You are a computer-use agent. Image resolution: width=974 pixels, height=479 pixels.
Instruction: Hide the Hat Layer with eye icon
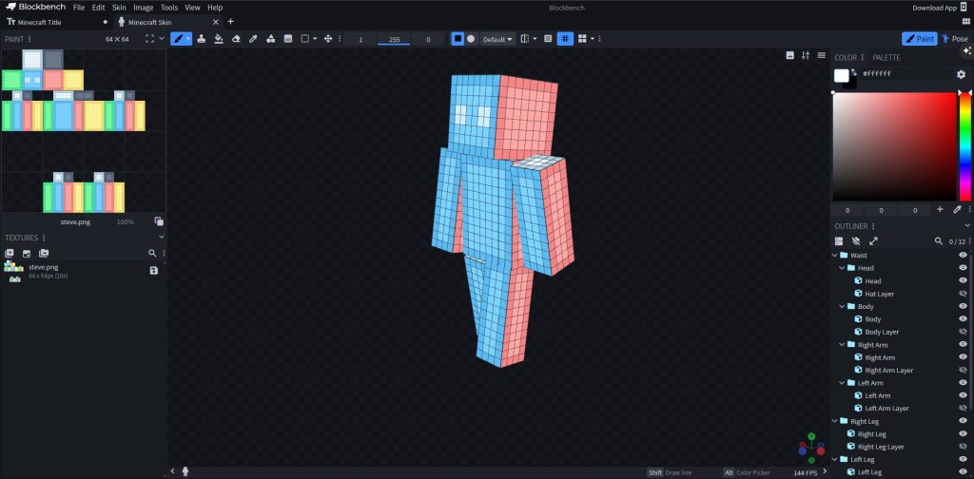(963, 295)
